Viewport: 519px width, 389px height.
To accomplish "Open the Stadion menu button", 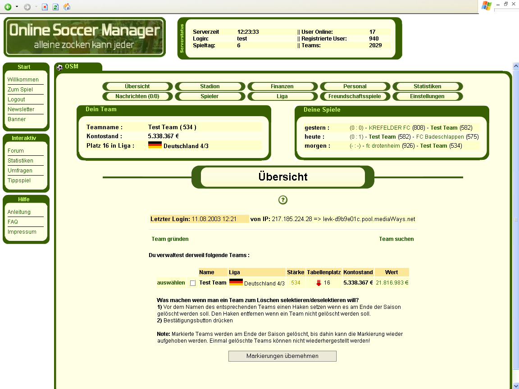I will [x=210, y=86].
